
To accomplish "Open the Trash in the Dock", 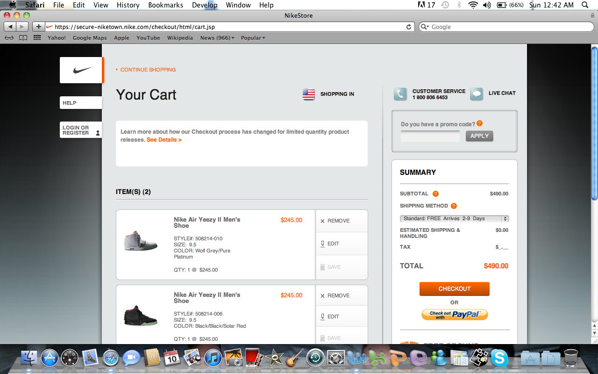I will pos(571,358).
